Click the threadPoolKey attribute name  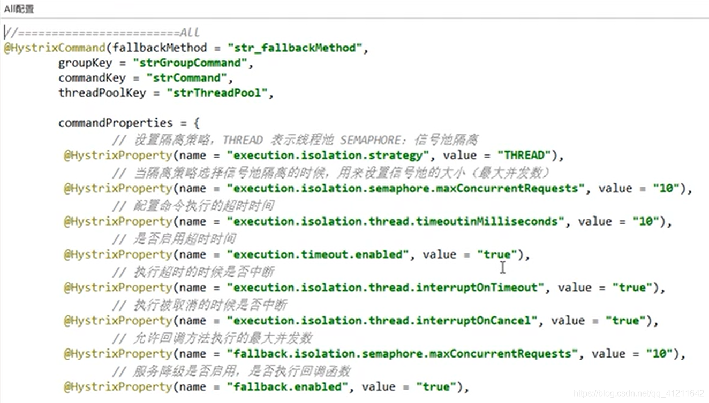coord(102,93)
